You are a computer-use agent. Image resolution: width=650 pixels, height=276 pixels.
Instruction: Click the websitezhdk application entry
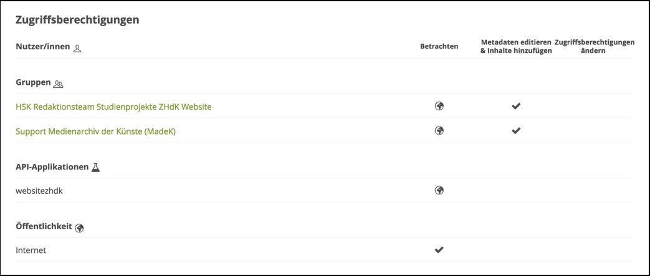(39, 191)
